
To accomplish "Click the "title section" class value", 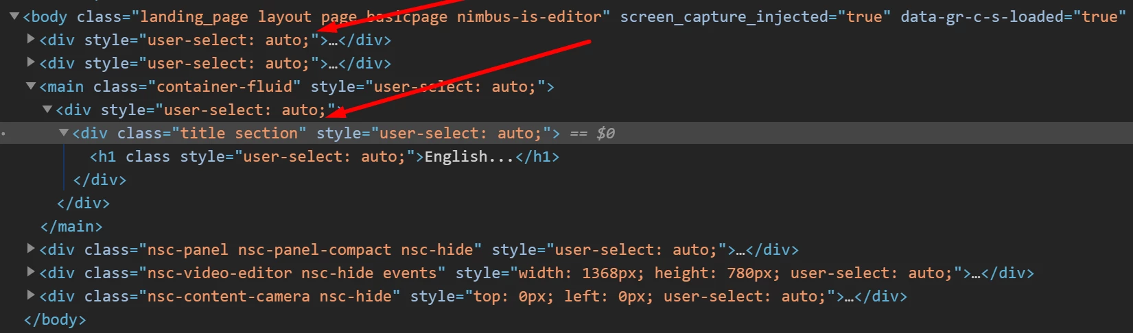I will tap(239, 134).
